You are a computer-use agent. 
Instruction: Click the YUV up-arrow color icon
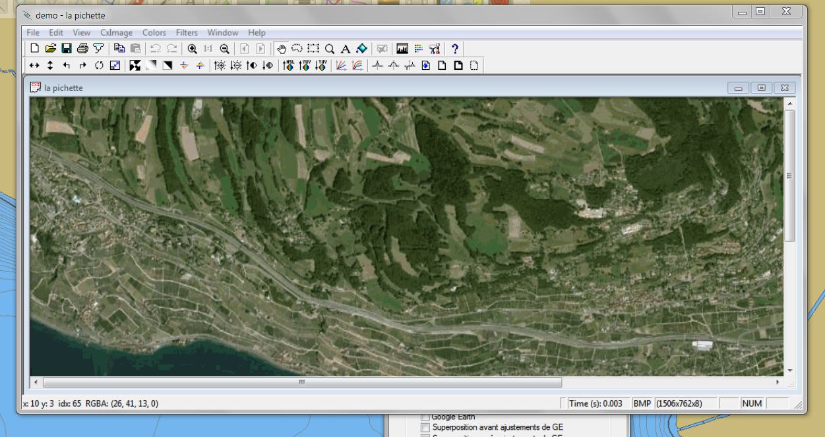click(x=304, y=65)
